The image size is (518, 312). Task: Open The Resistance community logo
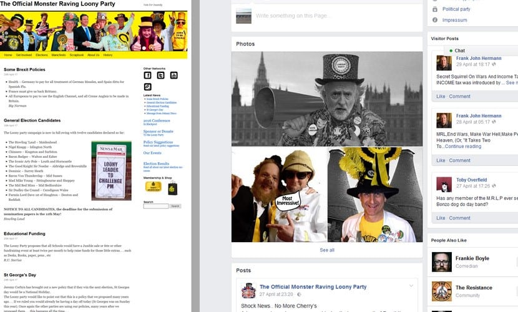442,291
